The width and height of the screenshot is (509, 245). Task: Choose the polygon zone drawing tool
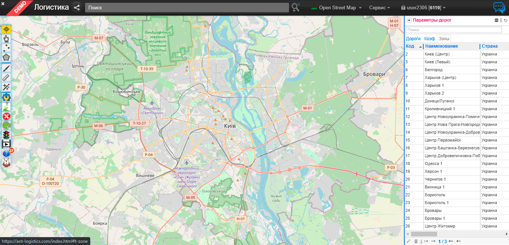coord(6,58)
